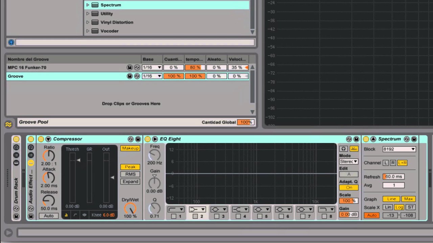This screenshot has height=243, width=433.
Task: Commit the MPC 16 Funker-70 groove
Action: pyautogui.click(x=137, y=67)
